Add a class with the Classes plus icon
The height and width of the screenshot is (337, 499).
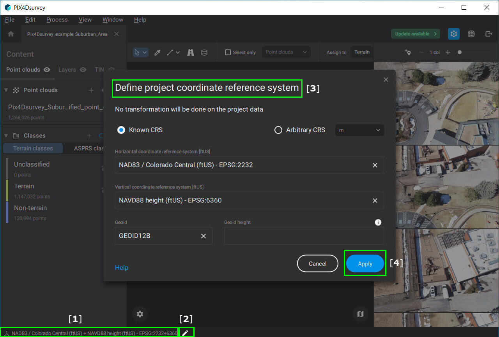click(89, 135)
